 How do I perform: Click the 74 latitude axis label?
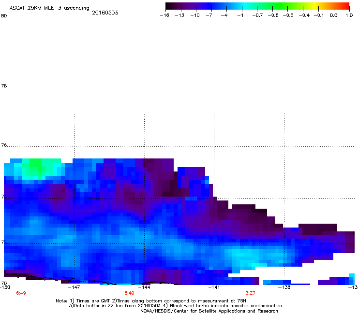tap(4, 197)
